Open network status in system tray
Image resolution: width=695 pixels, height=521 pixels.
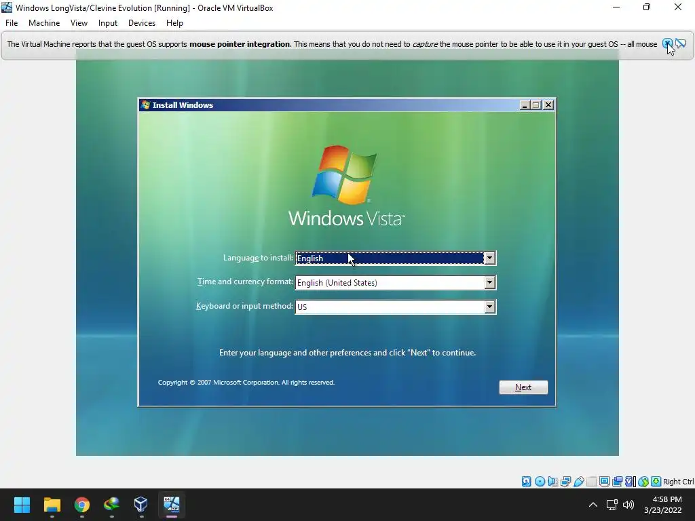pos(612,505)
